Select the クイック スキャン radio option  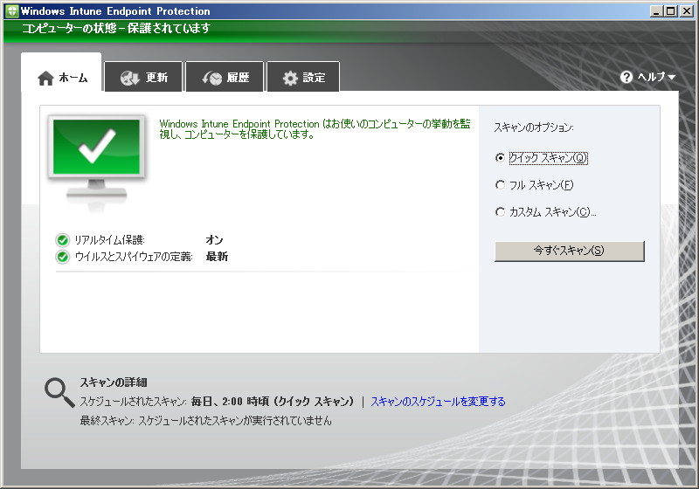[500, 158]
